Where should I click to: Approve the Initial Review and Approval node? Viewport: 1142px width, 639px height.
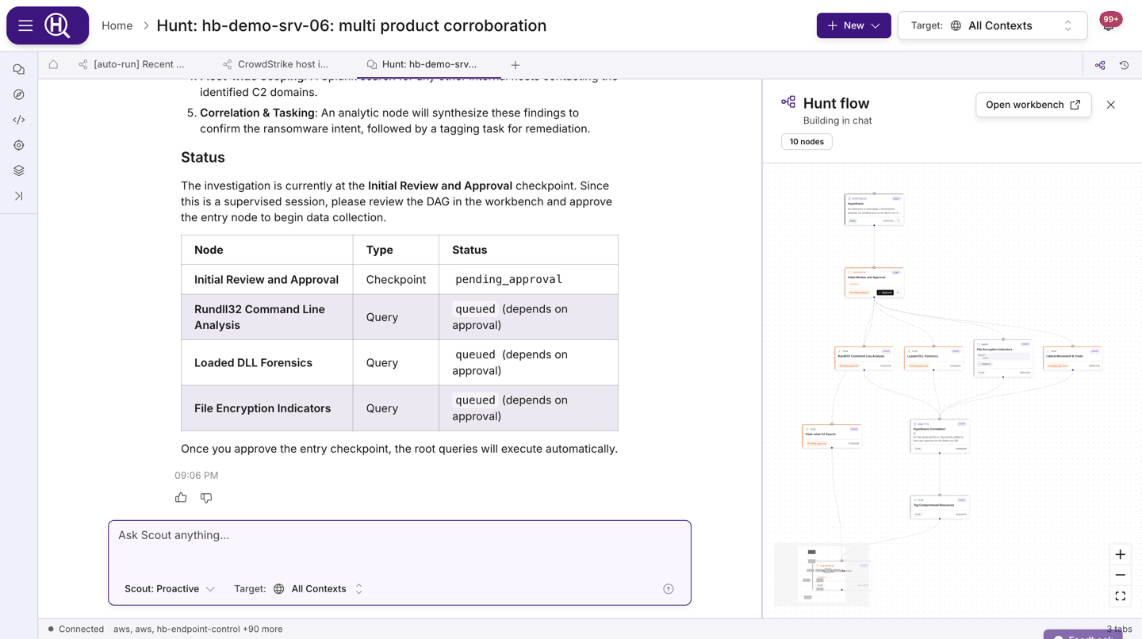coord(887,293)
